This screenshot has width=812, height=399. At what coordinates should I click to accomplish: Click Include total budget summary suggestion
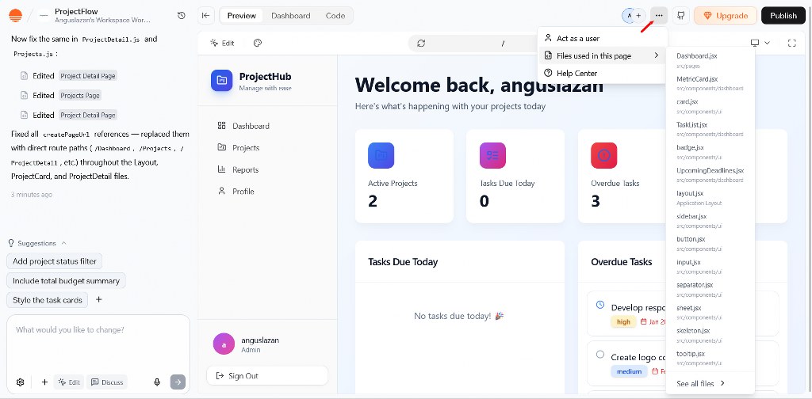66,280
